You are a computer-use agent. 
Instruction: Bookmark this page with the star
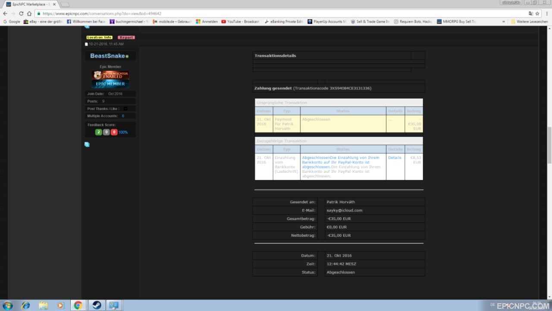537,13
